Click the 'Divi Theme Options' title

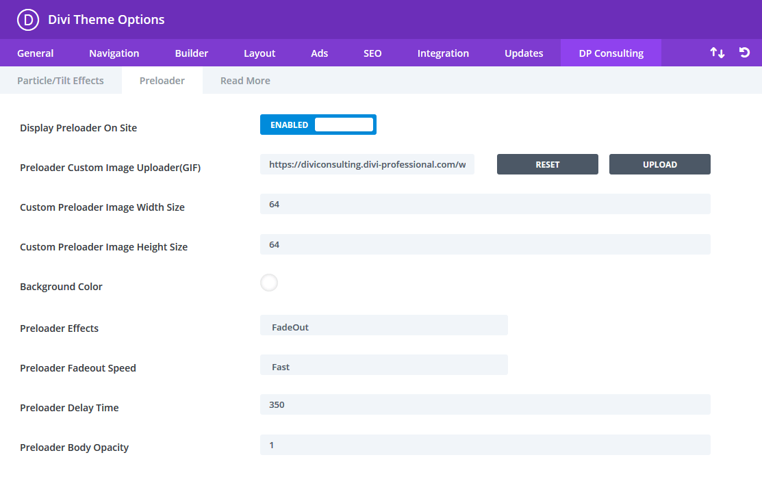click(106, 19)
